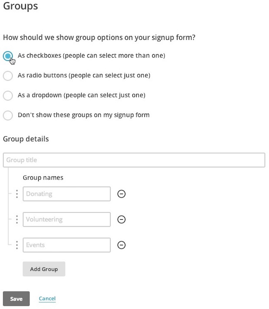Click the Cancel link
The height and width of the screenshot is (309, 269).
click(47, 299)
